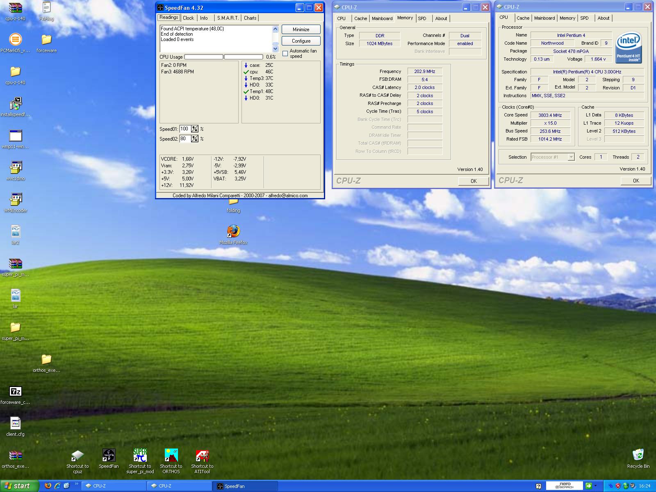This screenshot has height=492, width=656.
Task: Open the Recycle Bin
Action: [638, 458]
